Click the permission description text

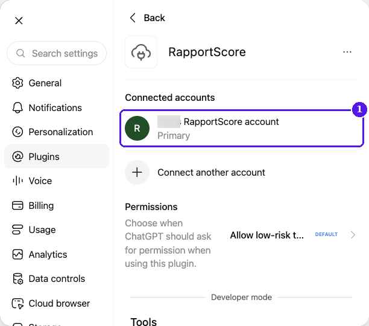168,243
